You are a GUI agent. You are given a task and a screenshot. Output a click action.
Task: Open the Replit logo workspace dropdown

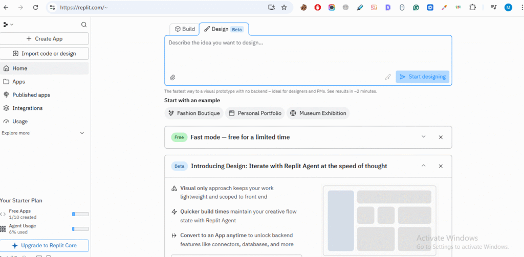click(x=8, y=25)
